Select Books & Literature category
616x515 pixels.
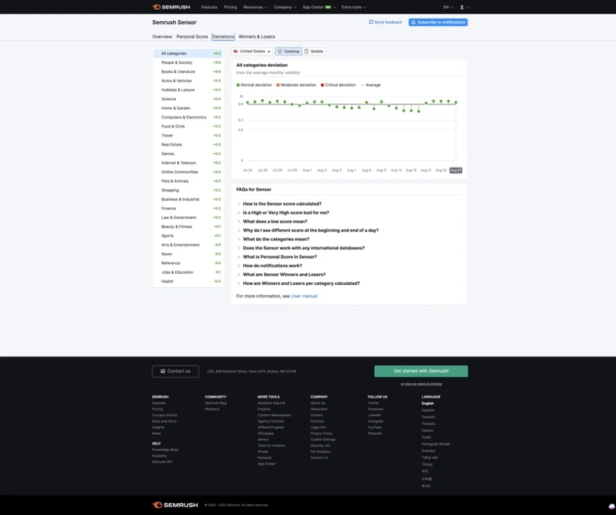188,72
